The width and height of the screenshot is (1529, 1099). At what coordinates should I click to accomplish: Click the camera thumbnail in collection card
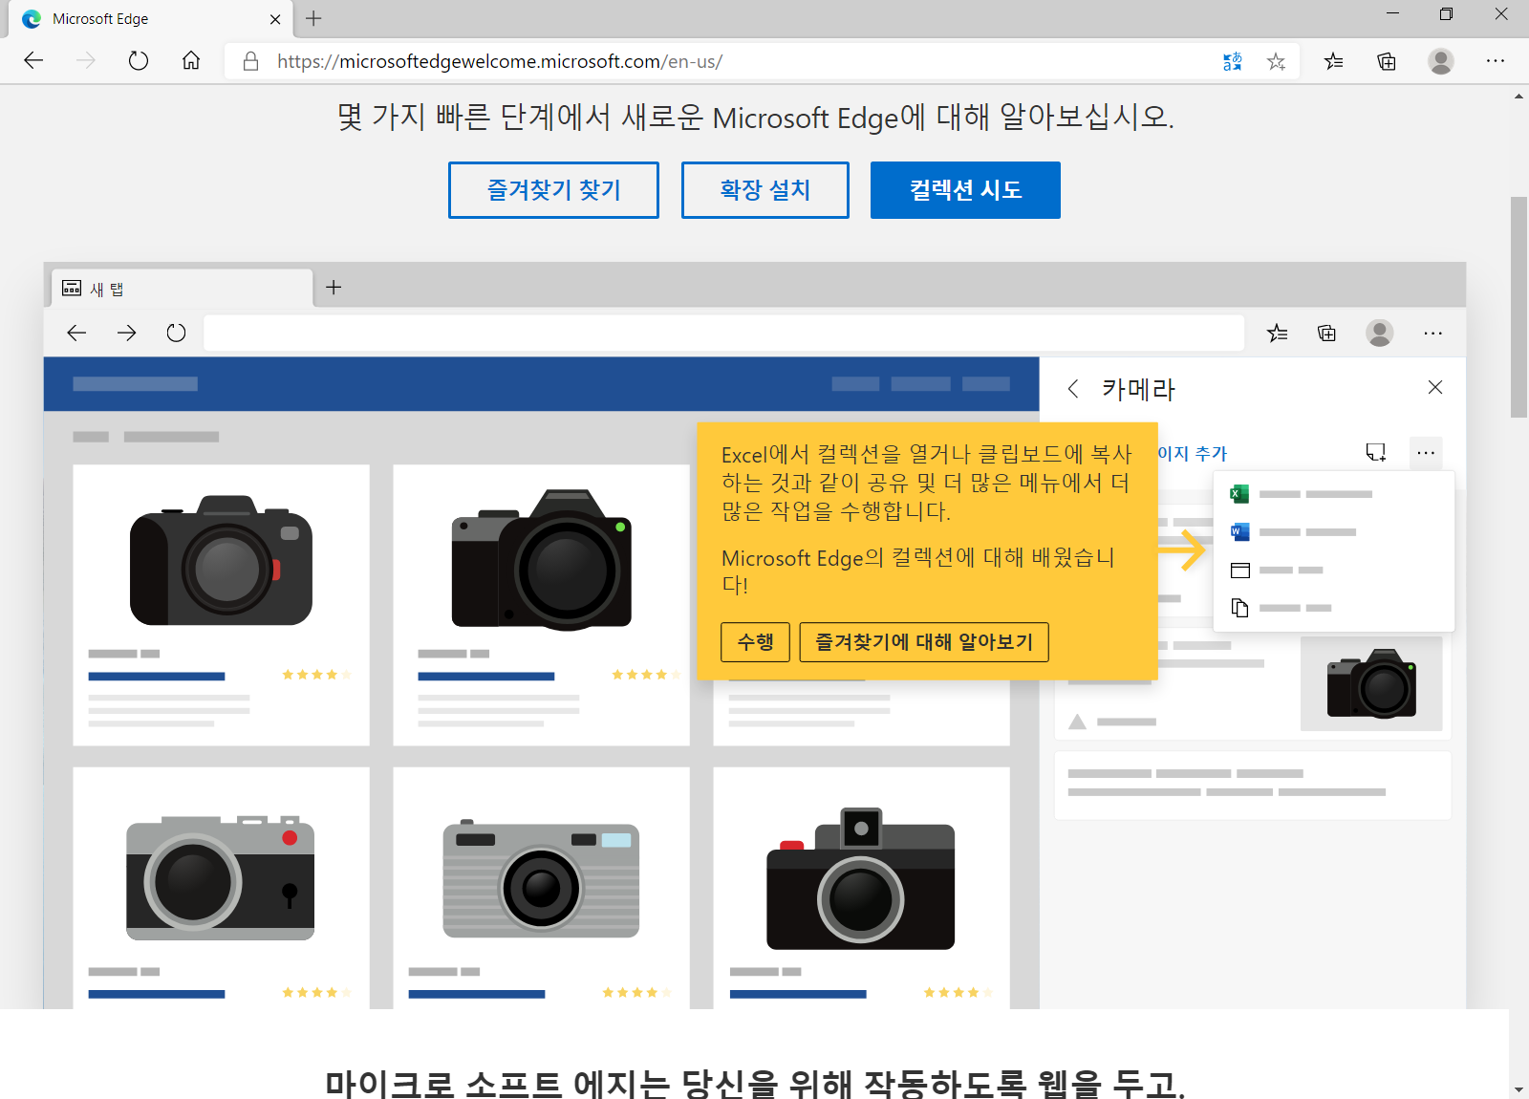(x=1371, y=684)
